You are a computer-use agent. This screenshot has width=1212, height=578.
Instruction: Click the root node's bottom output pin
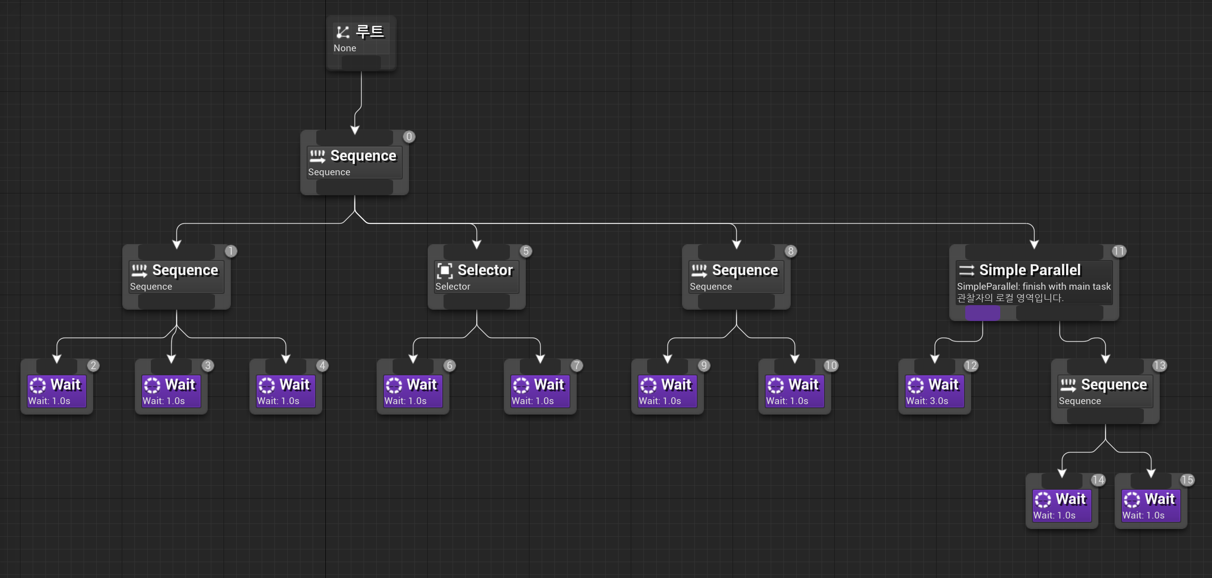(x=361, y=63)
